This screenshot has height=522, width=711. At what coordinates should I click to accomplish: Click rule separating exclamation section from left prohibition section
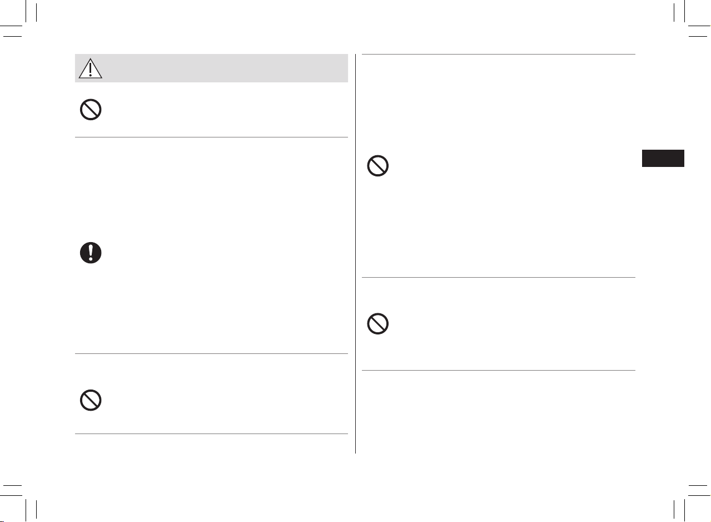(211, 353)
